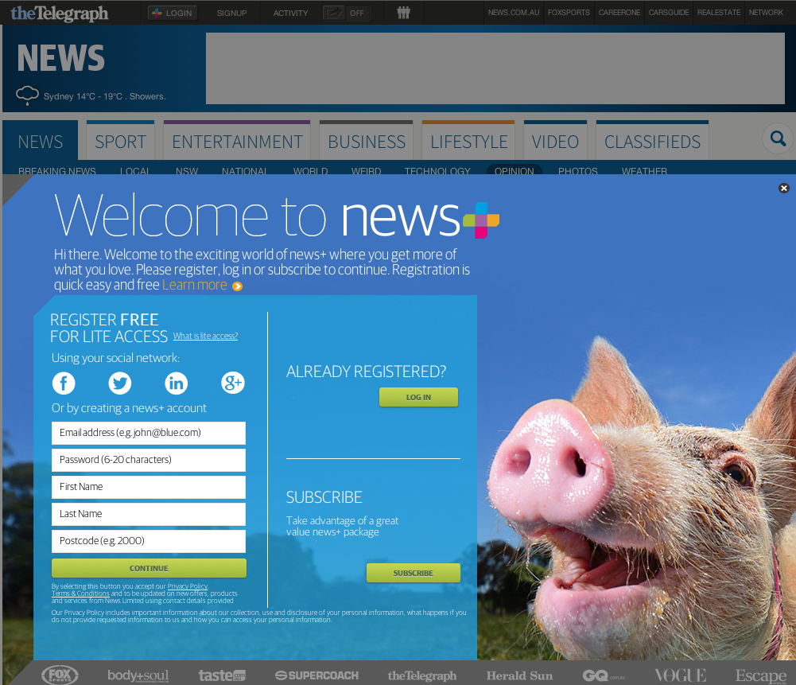Open the Escape footer logo

click(x=761, y=676)
